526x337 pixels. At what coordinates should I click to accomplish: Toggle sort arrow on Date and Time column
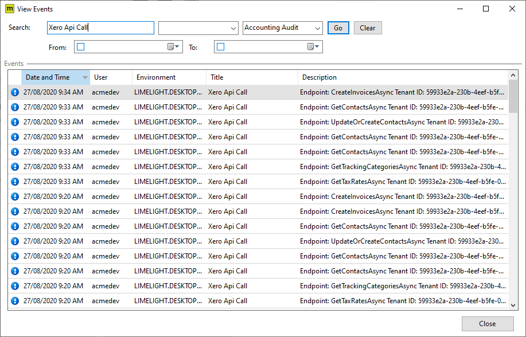tap(85, 77)
